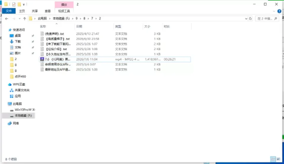Viewport: 284px width, 164px height.
Task: Open the 视频工具 contextual tab
Action: pyautogui.click(x=64, y=11)
